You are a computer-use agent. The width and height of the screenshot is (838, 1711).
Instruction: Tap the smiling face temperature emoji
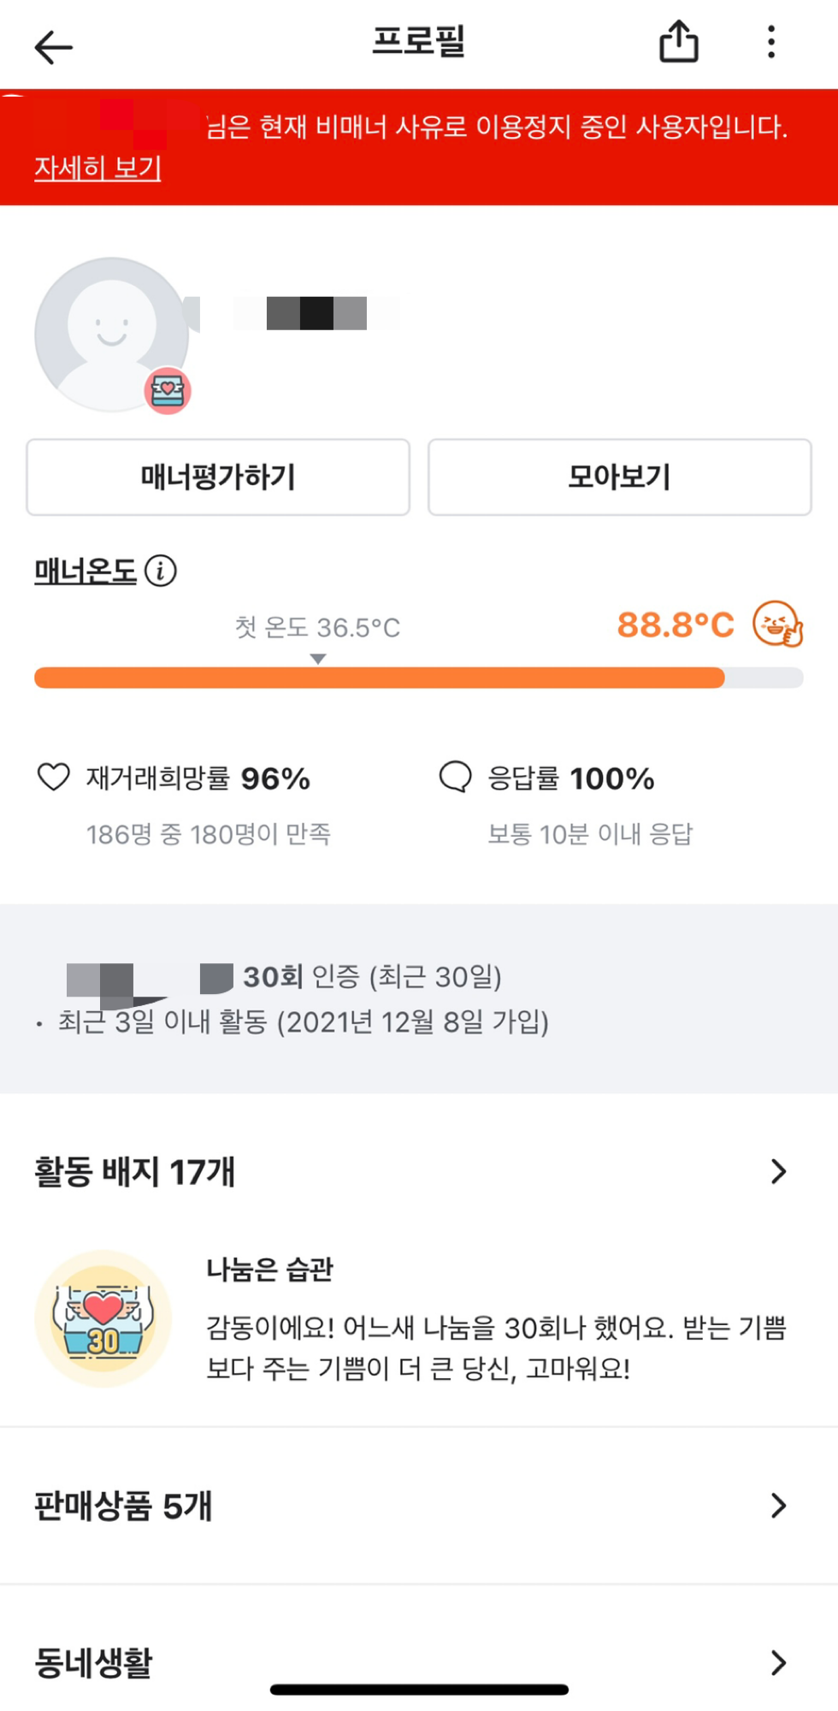(x=777, y=624)
